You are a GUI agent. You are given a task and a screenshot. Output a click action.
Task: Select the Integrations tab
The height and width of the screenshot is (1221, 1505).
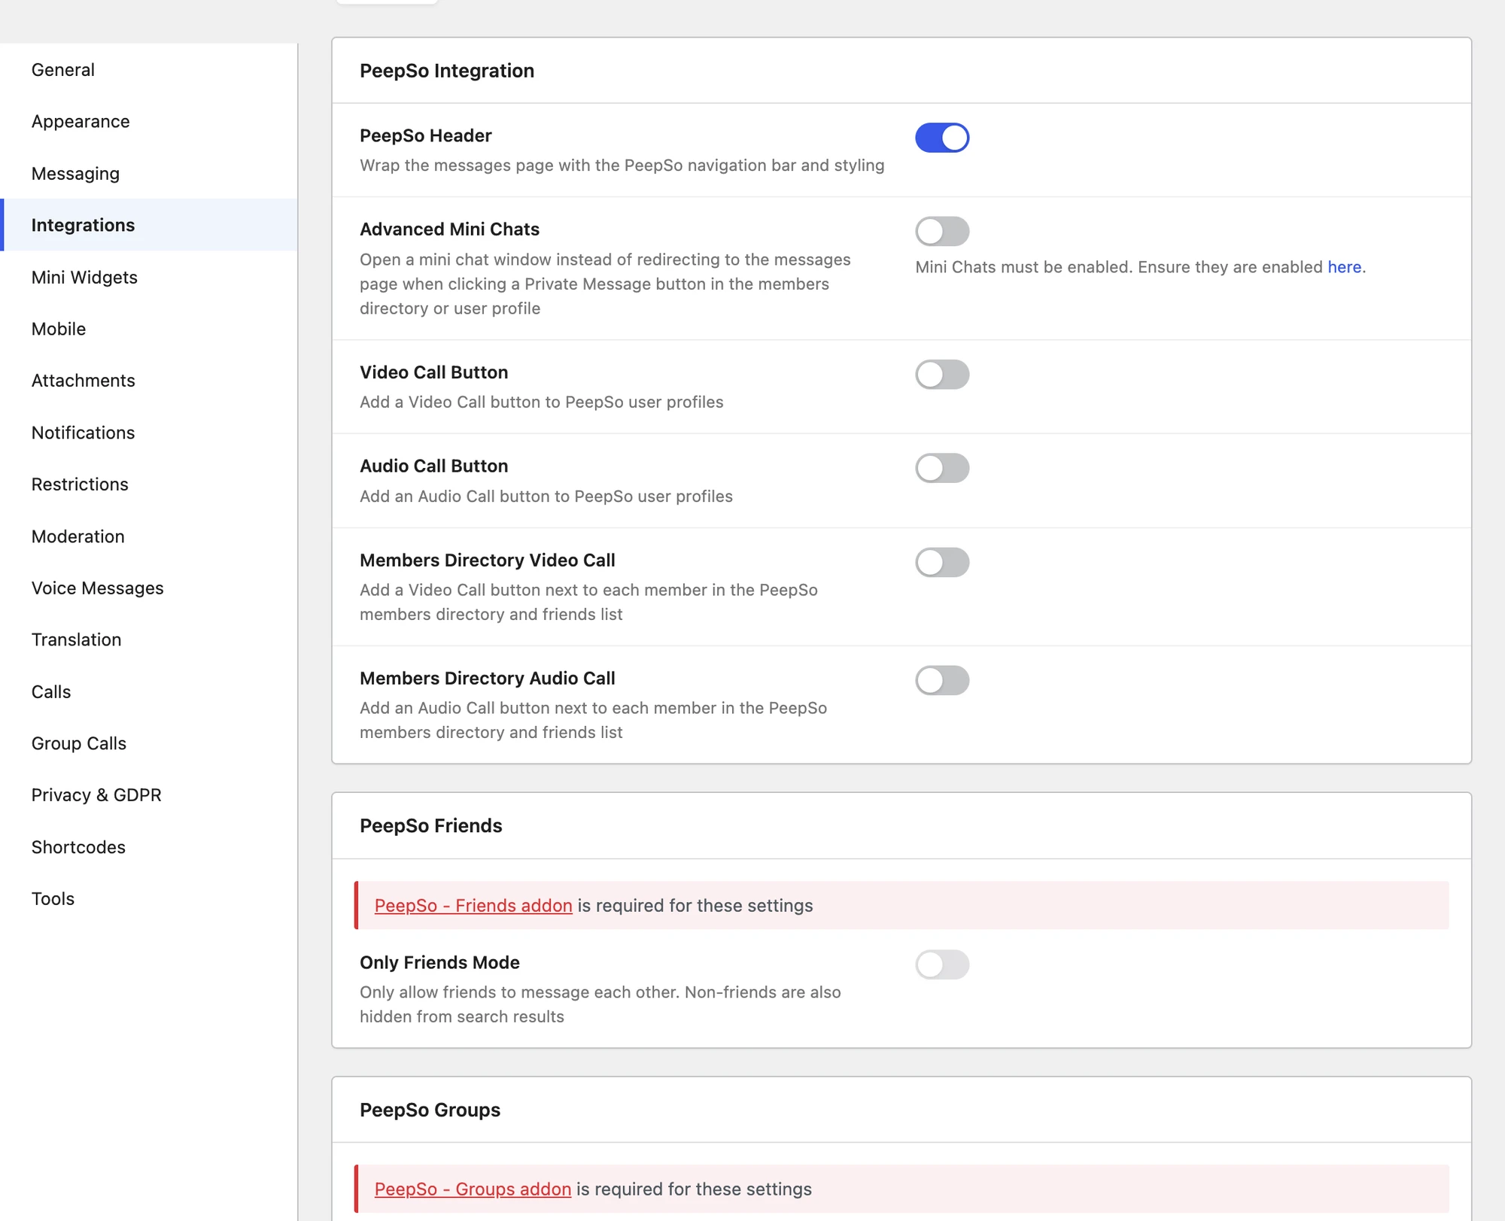coord(149,225)
